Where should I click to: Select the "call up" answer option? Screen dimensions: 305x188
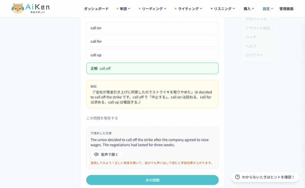(x=152, y=55)
